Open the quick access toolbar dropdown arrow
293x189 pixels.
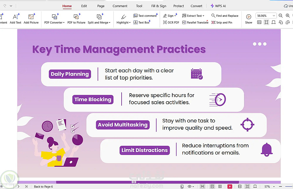pyautogui.click(x=11, y=6)
